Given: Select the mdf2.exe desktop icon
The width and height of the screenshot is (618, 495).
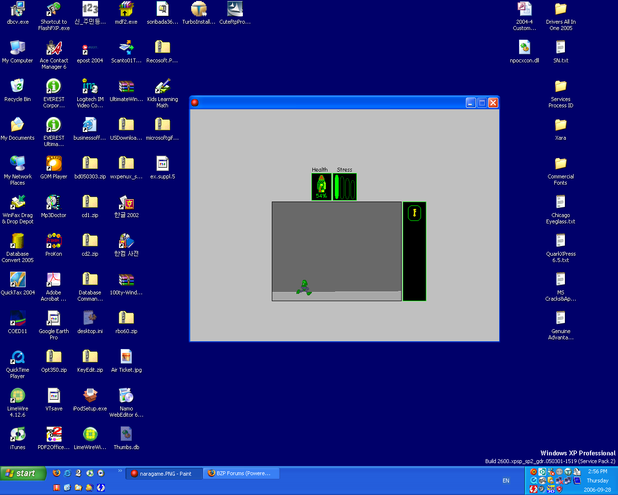Looking at the screenshot, I should coord(126,13).
